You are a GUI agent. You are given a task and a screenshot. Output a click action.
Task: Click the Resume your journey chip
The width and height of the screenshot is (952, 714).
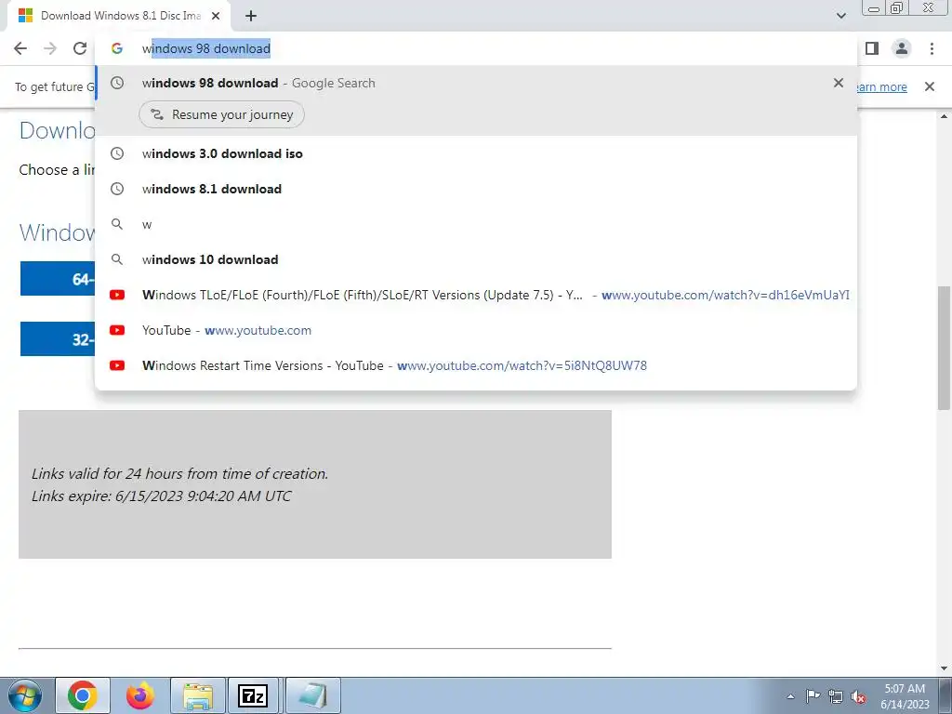click(x=221, y=114)
